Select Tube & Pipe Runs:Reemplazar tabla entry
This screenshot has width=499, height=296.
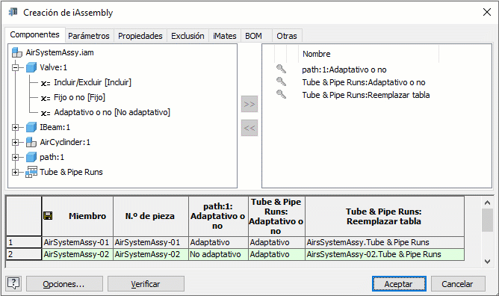pos(366,95)
